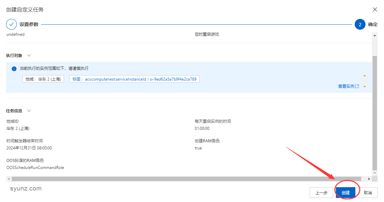This screenshot has height=202, width=384.
Task: Collapse the 执行对象 section chevron
Action: 29,55
